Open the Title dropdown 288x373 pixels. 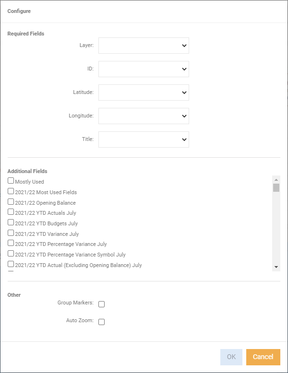[x=144, y=140]
